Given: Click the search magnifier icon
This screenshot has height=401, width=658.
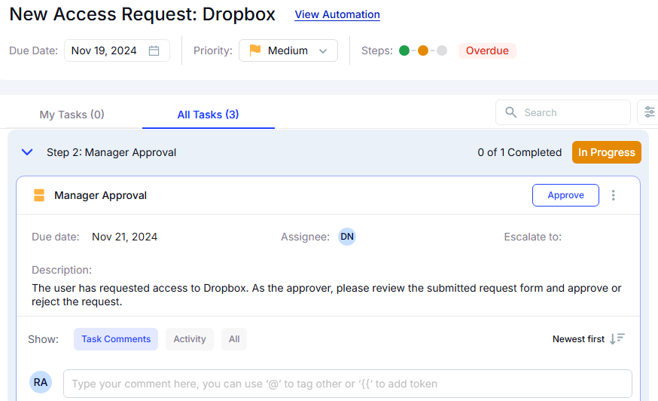Looking at the screenshot, I should click(x=510, y=112).
